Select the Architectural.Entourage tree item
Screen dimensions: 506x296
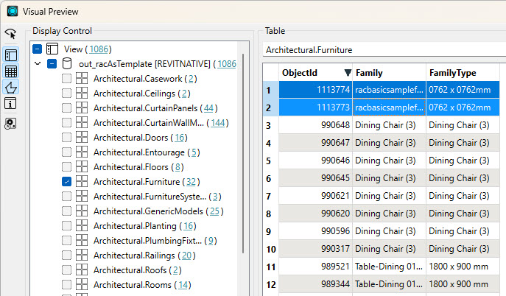click(147, 152)
